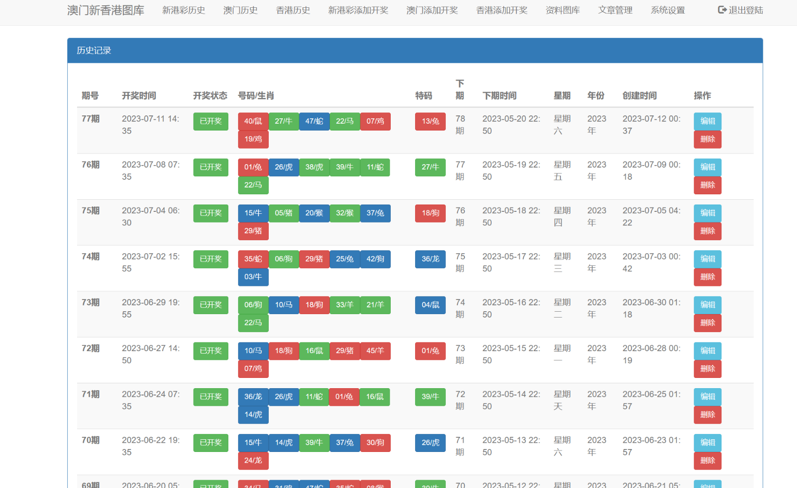Screen dimensions: 797x488
Task: Open 新港彩添加开奖 in the navbar
Action: coord(358,10)
